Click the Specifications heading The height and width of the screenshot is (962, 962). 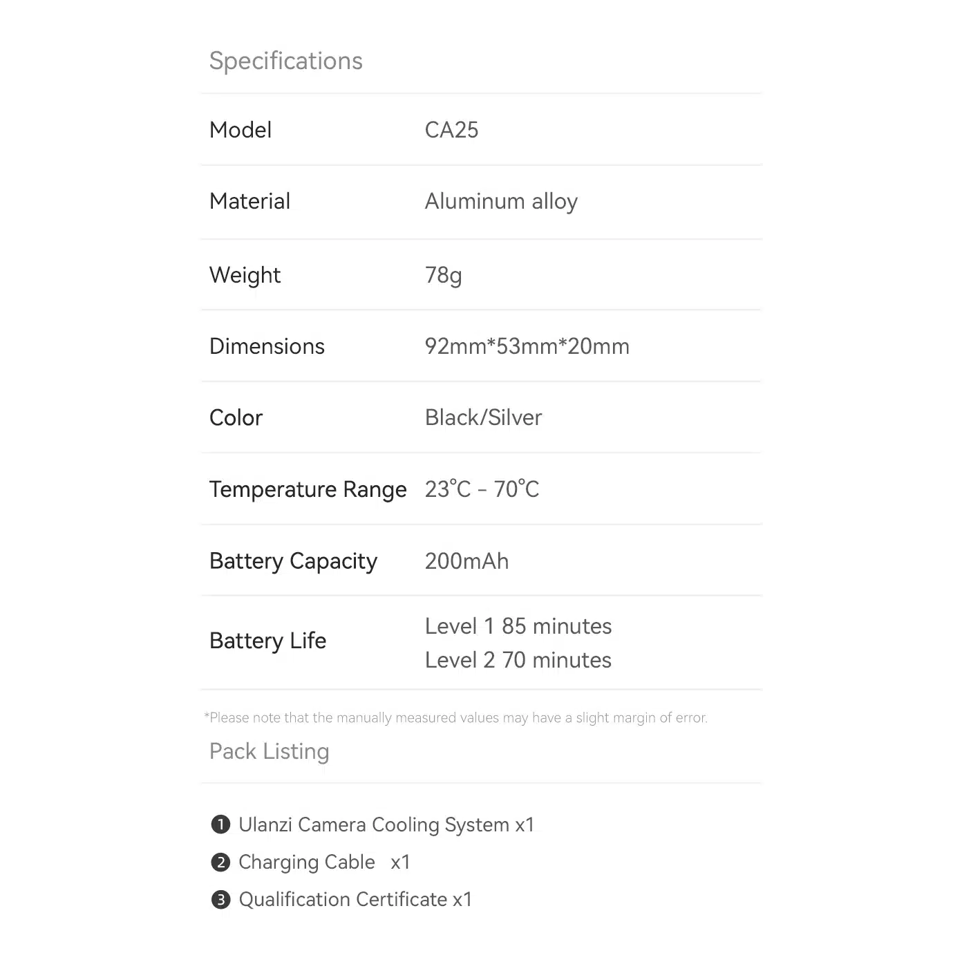point(285,61)
